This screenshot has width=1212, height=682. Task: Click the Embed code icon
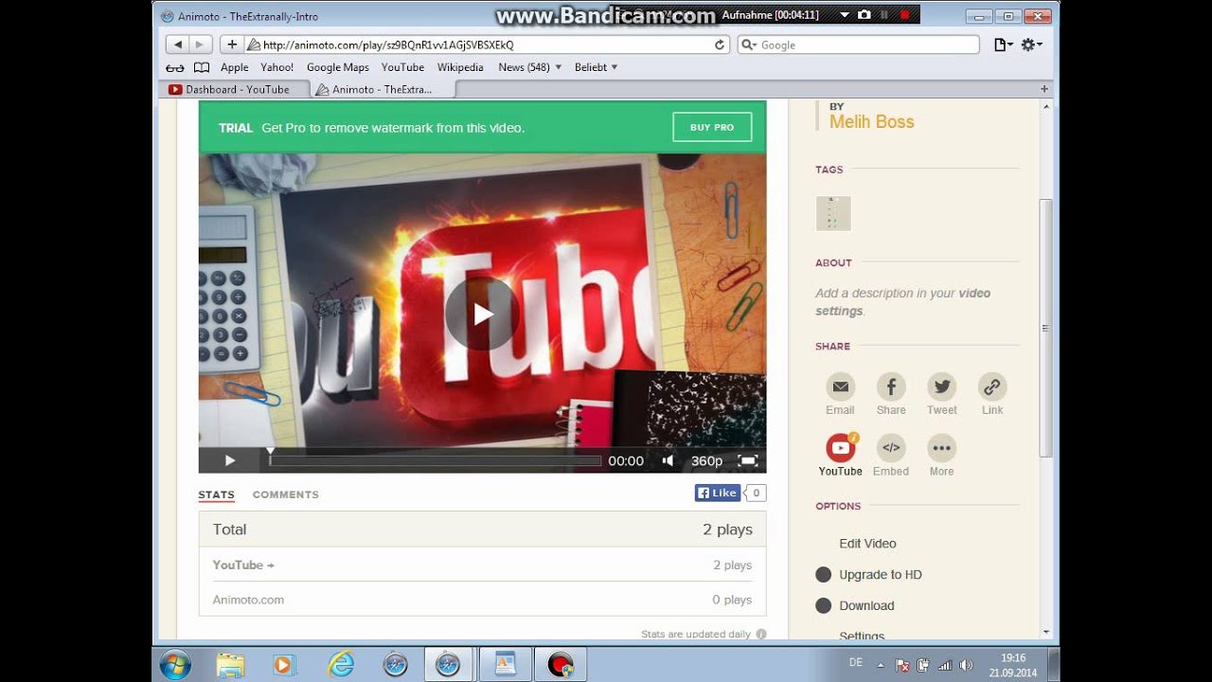pyautogui.click(x=891, y=448)
